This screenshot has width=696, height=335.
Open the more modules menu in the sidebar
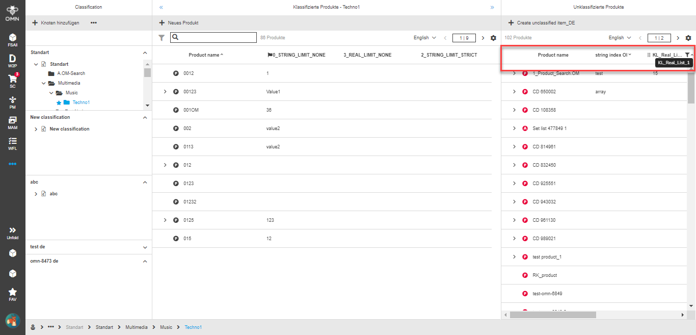[x=12, y=163]
